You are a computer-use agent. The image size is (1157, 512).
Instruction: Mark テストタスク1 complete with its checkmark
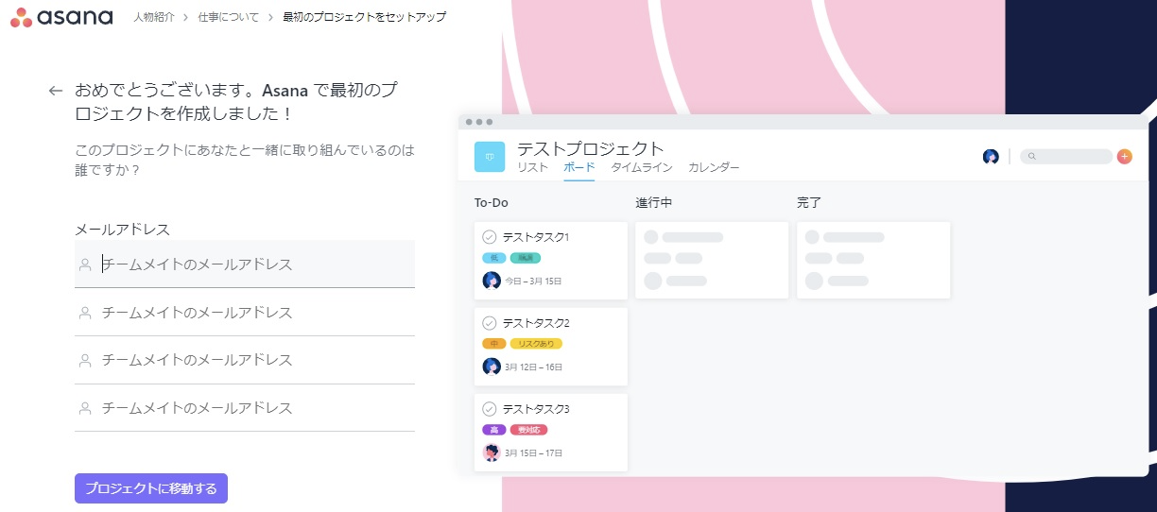pos(489,237)
